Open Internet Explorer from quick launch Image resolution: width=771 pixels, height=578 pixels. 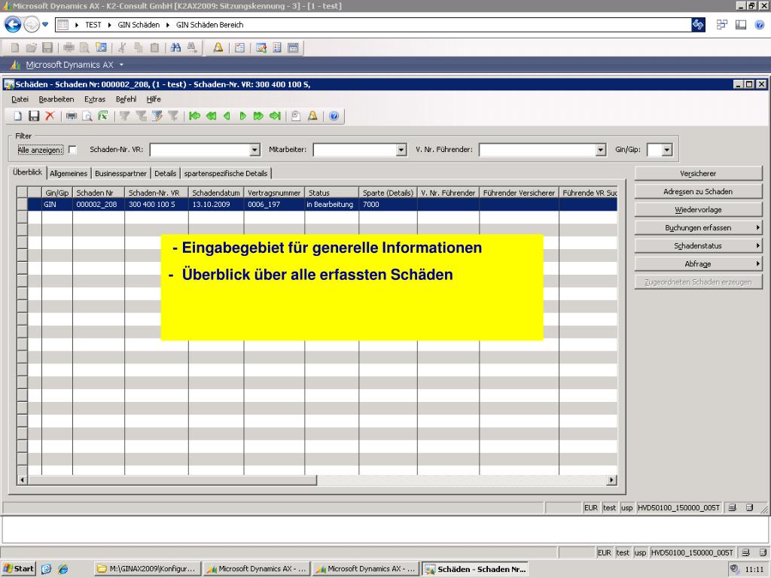point(63,569)
